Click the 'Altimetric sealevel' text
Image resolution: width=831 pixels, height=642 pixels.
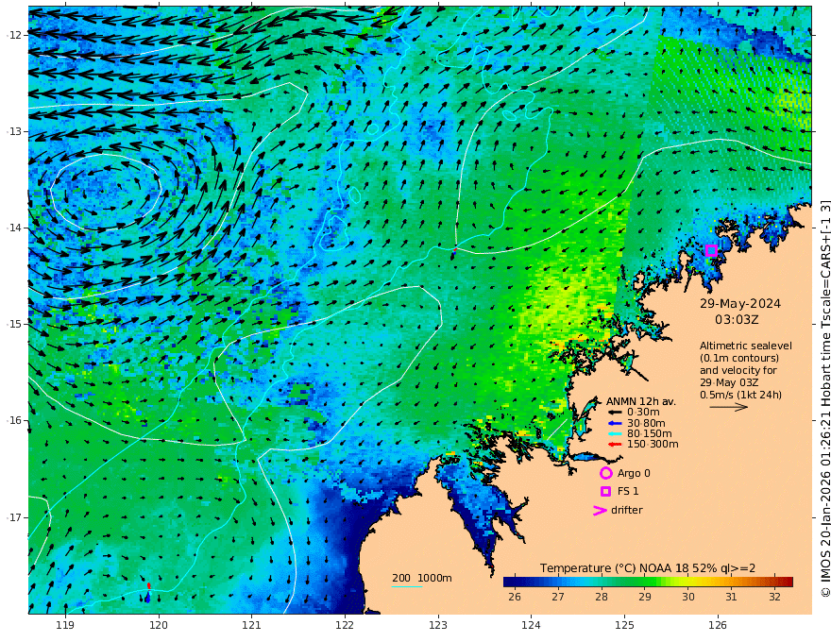(746, 346)
